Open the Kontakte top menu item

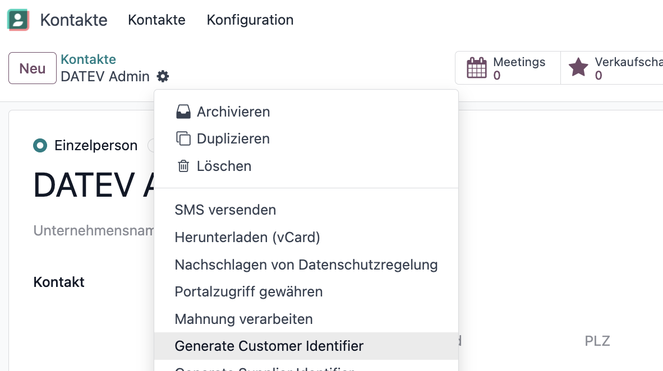click(156, 20)
